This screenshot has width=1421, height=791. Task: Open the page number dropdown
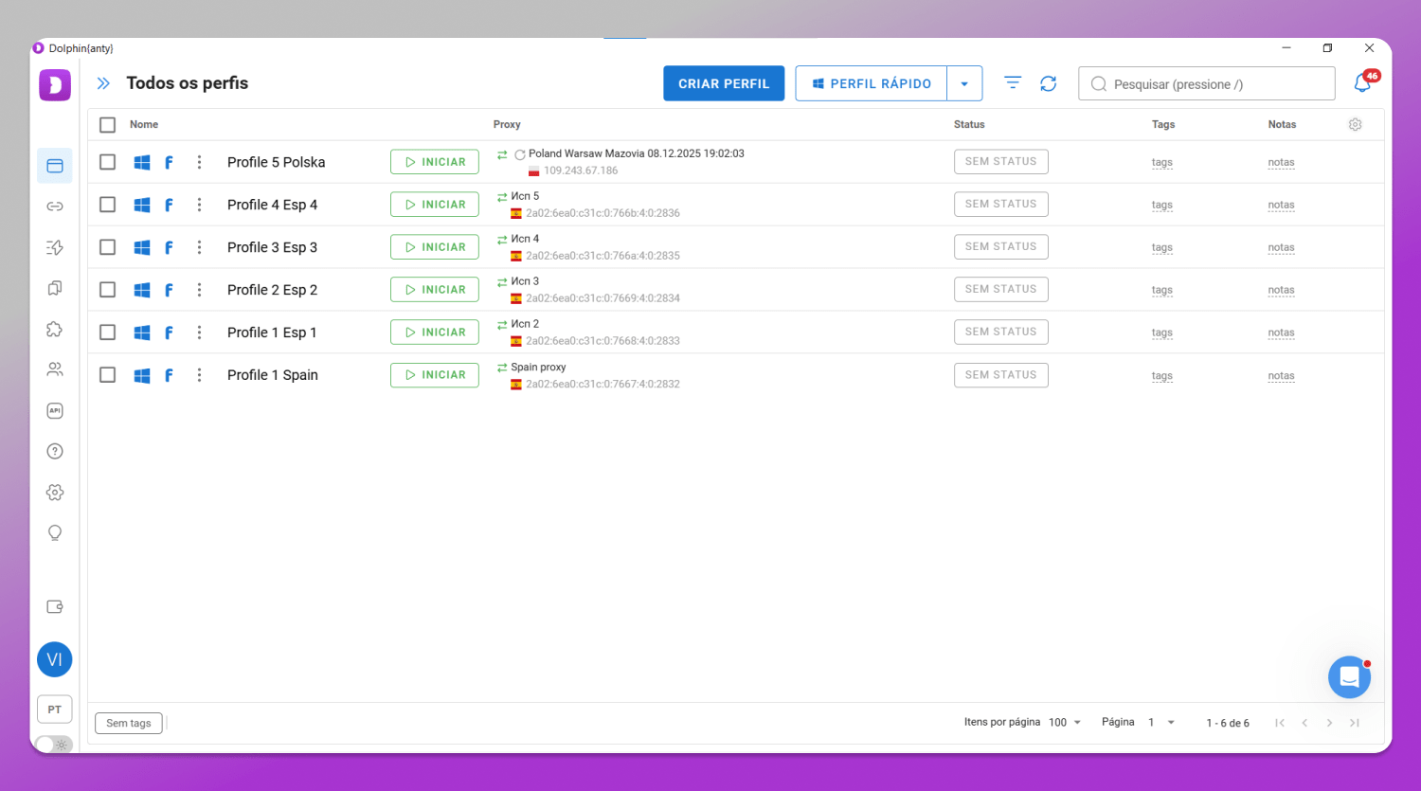[x=1162, y=722]
